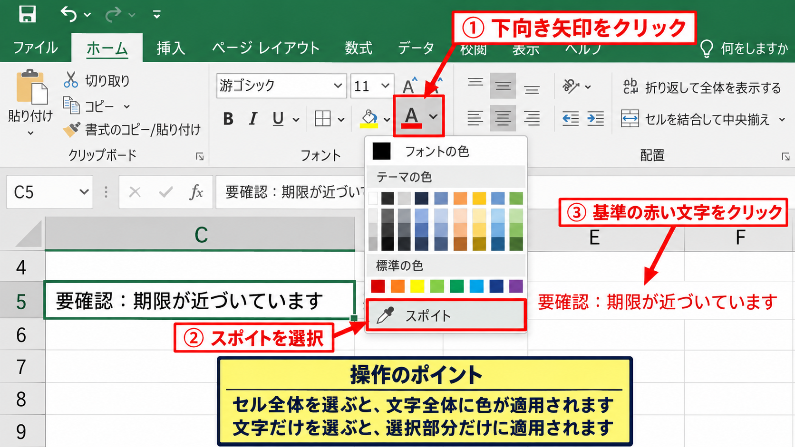Open the font color dropdown arrow
Screen dimensions: 795x447
[x=433, y=117]
